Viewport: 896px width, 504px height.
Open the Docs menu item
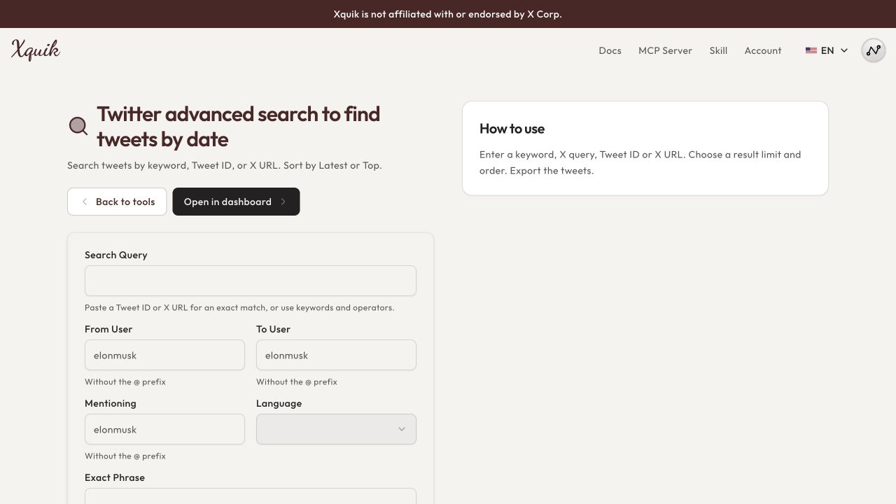point(610,50)
